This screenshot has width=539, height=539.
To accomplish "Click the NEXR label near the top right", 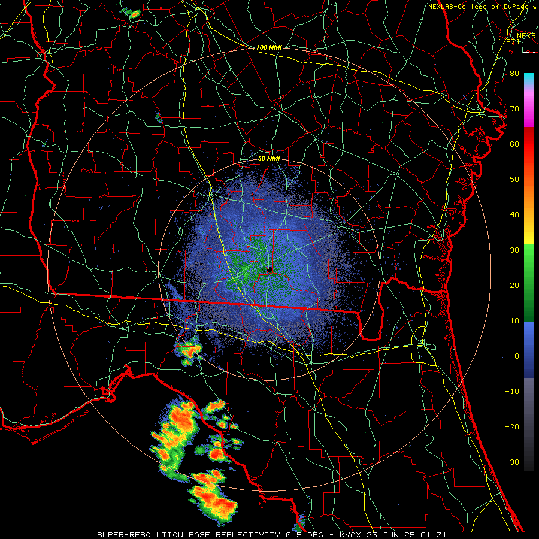I will point(526,36).
